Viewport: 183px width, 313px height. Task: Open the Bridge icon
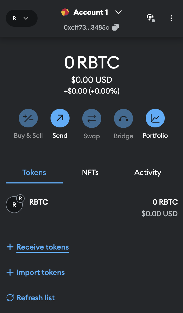(123, 118)
